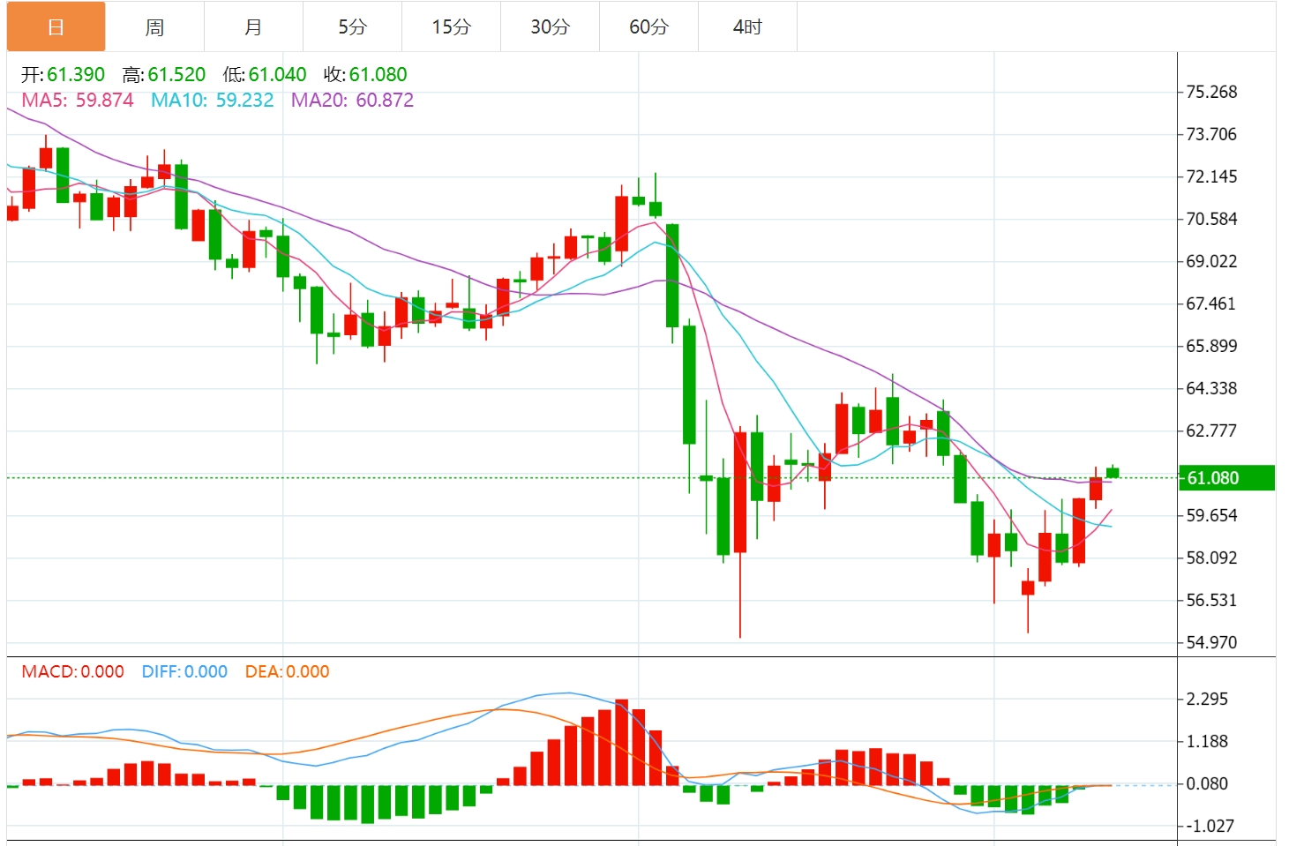The image size is (1289, 846).
Task: Click the MACD: 0.000 label
Action: coord(73,672)
